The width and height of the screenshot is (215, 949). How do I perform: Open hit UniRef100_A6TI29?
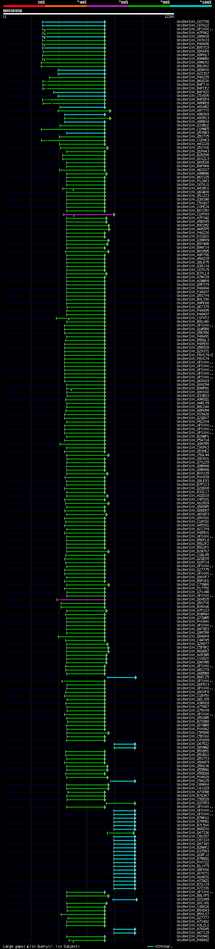click(x=193, y=933)
